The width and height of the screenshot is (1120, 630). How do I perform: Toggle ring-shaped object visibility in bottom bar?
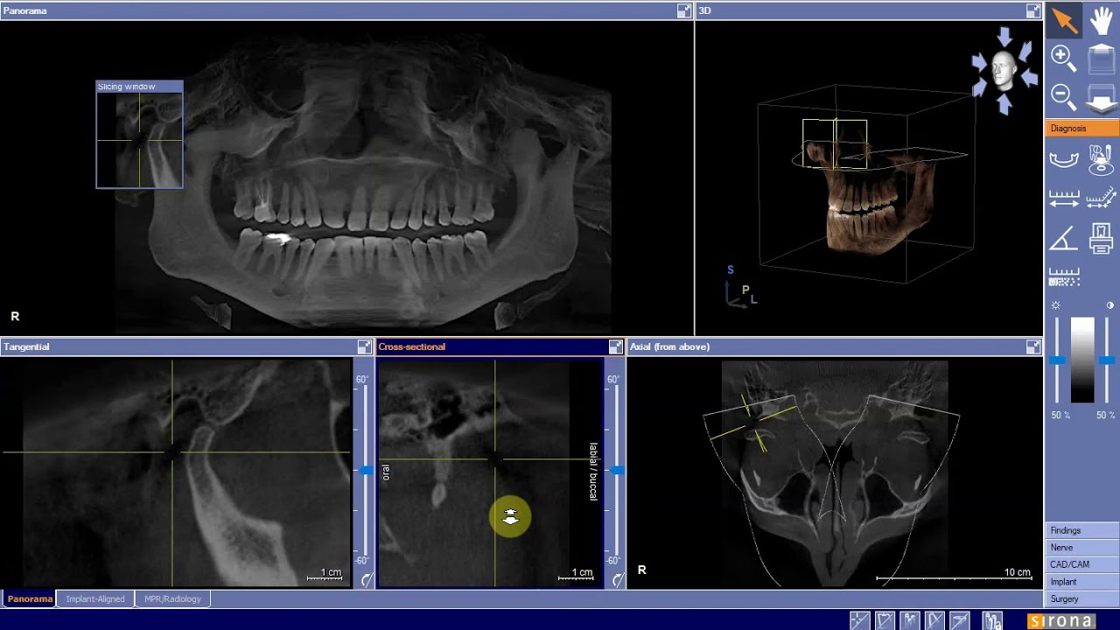click(x=960, y=620)
